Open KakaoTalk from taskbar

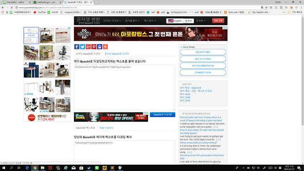(105, 168)
